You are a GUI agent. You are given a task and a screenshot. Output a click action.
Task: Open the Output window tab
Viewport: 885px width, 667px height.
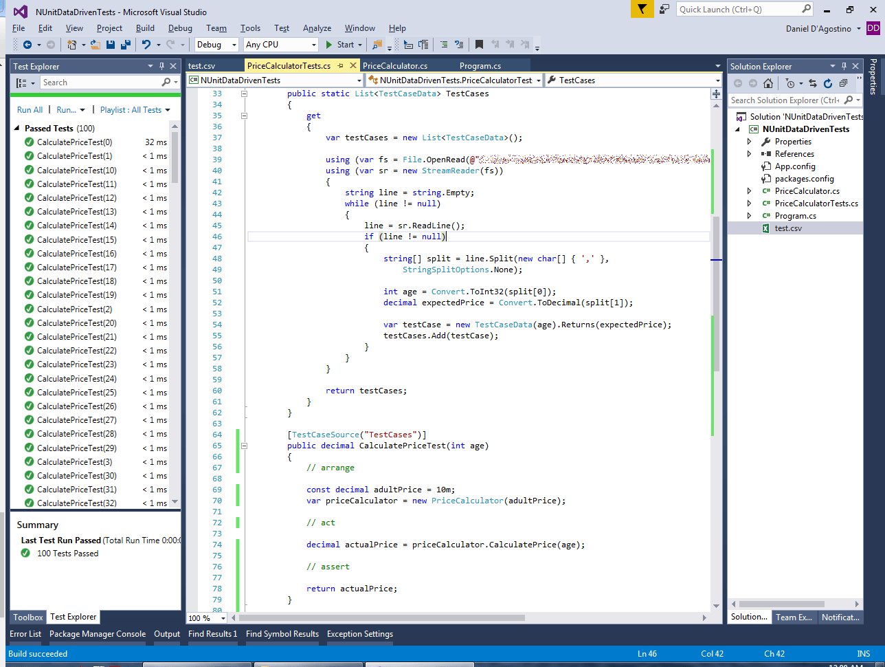pos(167,634)
